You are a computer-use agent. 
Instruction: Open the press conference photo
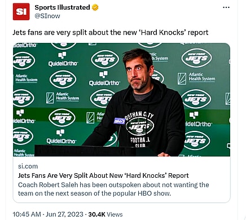pos(121,100)
